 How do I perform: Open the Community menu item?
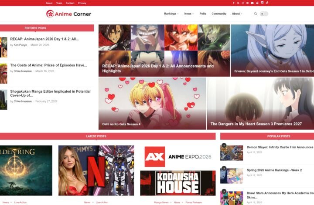pos(219,14)
